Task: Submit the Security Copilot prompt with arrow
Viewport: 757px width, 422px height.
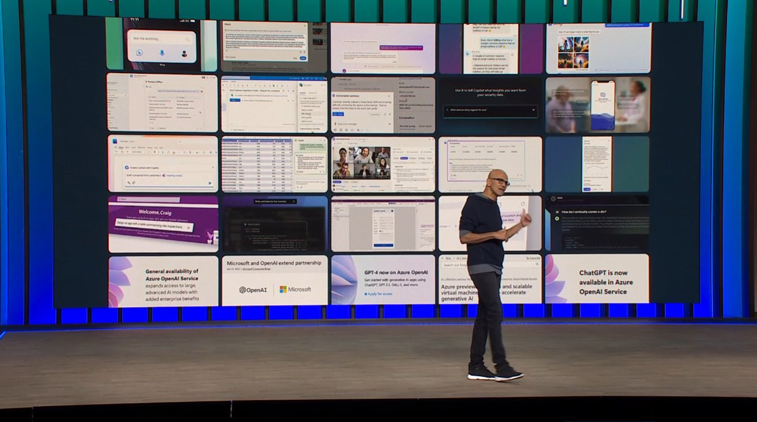Action: [x=533, y=110]
